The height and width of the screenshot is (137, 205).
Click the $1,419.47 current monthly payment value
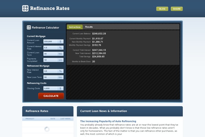[98, 39]
